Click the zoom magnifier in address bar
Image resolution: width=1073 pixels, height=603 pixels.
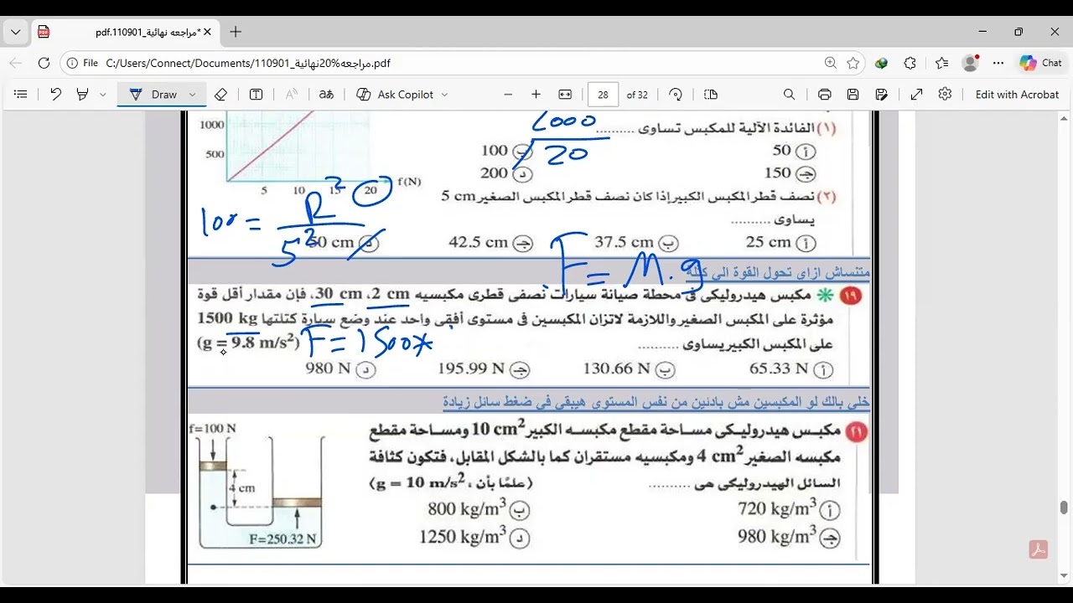point(830,63)
